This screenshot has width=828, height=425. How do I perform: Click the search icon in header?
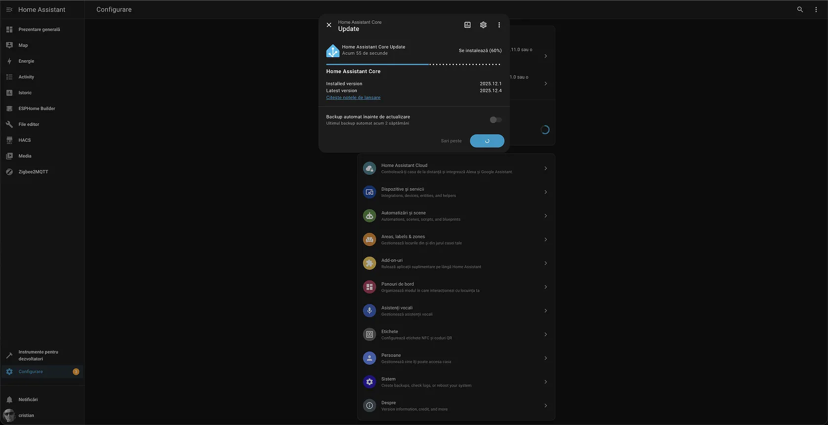(x=800, y=9)
